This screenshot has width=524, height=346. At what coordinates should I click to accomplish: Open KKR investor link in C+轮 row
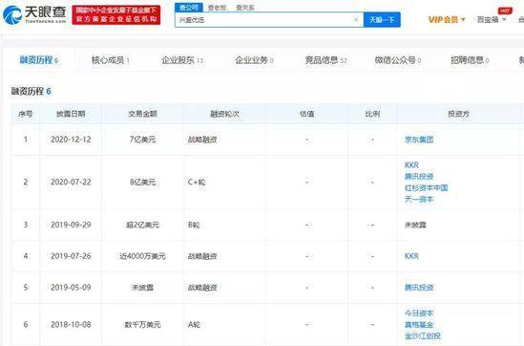coord(411,165)
